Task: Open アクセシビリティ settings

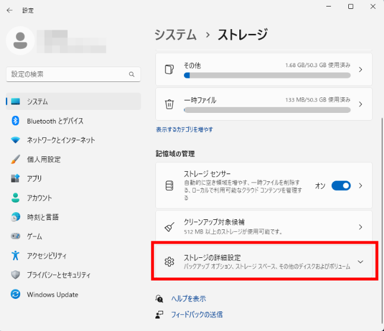Action: (x=73, y=256)
